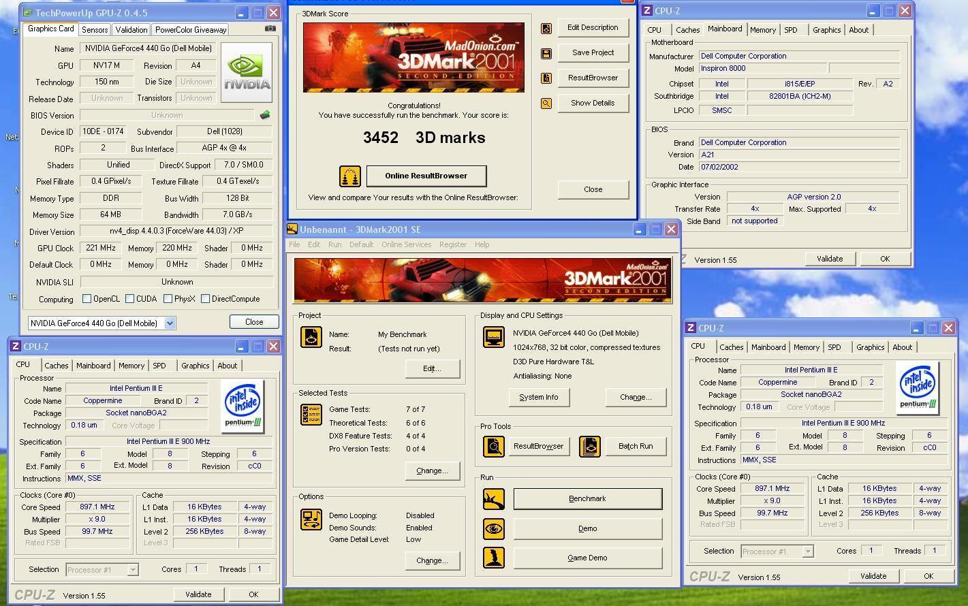Screen dimensions: 968x606
Task: Click the Game Demo joystick icon
Action: [x=494, y=558]
